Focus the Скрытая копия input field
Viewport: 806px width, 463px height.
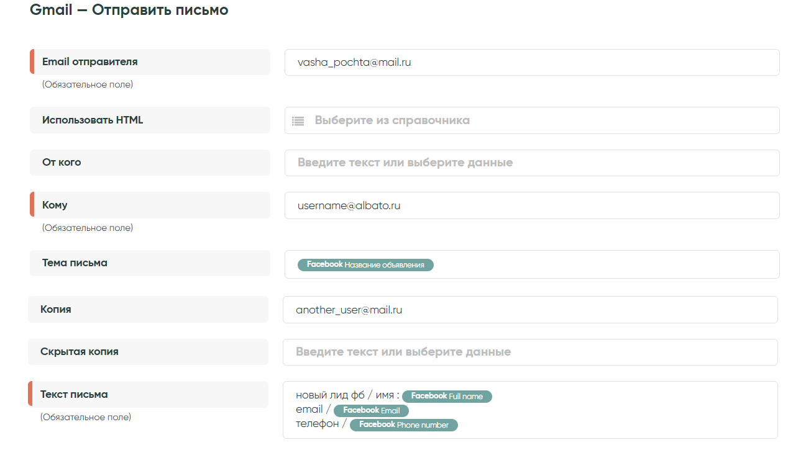[x=529, y=352]
